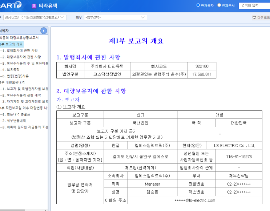Viewport: 270px width, 211px height.
Task: Open 3. 자기계정 및 고객계정별 보유 tree item
Action: tap(25, 101)
